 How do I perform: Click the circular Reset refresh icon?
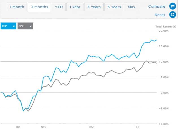click(172, 15)
